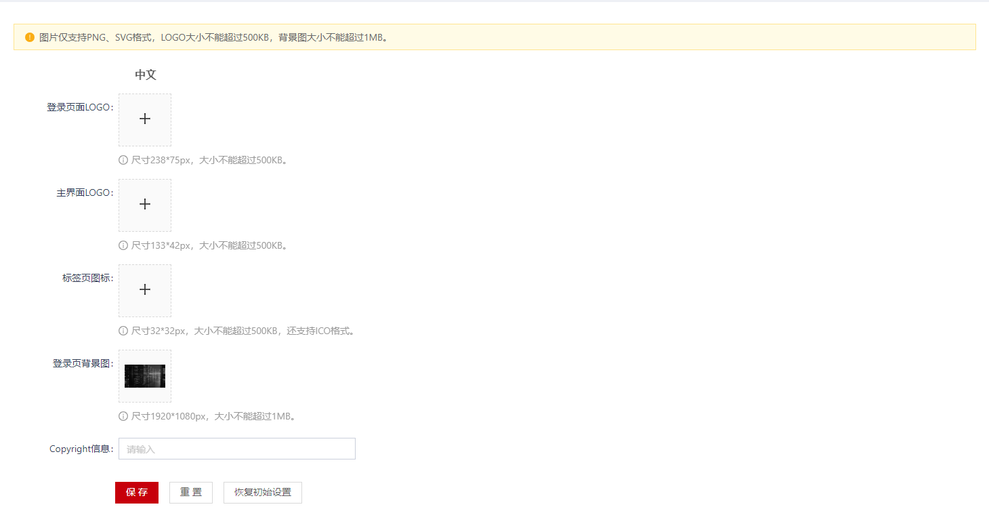Click the 恢复初始设置 button
This screenshot has width=989, height=532.
point(263,493)
